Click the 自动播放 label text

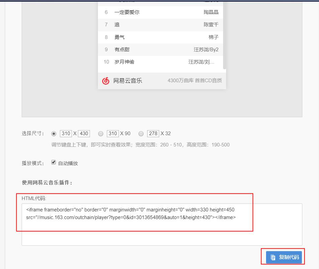tap(68, 163)
